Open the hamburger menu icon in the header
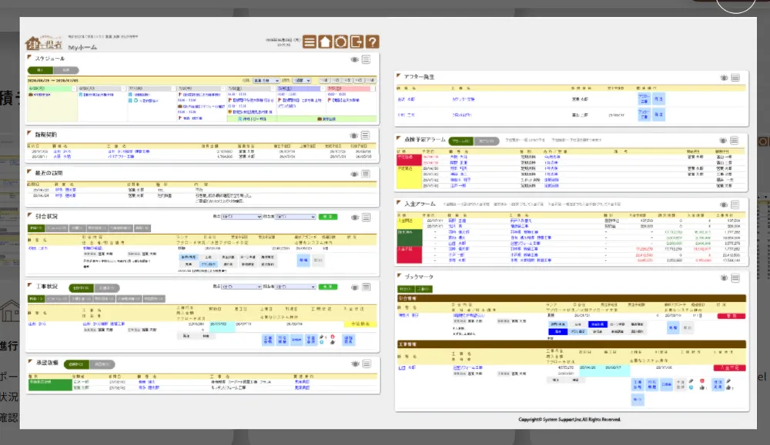 (x=310, y=42)
